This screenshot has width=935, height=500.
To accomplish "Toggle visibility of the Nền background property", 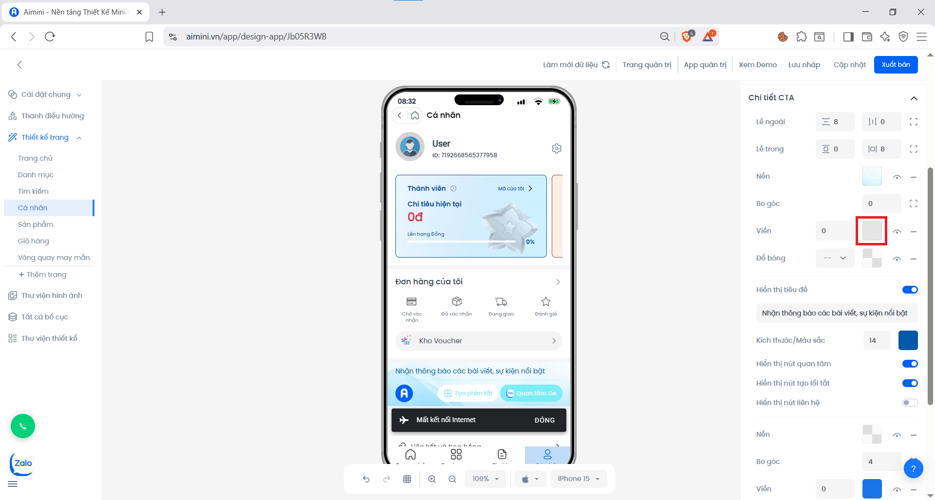I will (x=897, y=177).
